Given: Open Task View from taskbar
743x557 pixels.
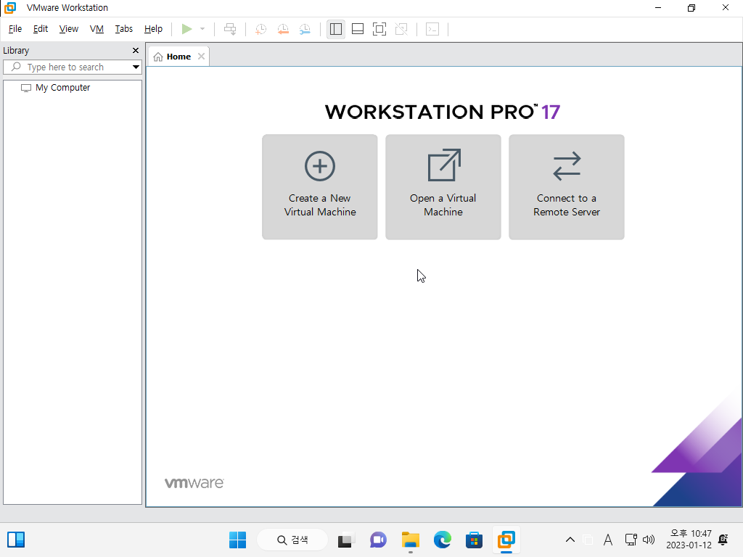Looking at the screenshot, I should 346,540.
